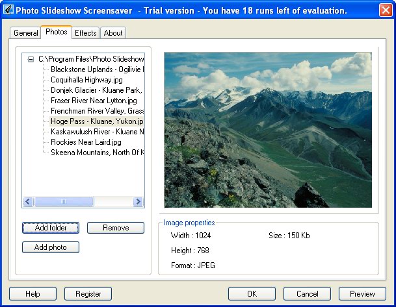Choose Coquihalla Highway.jpg in the tree
The width and height of the screenshot is (396, 307).
coord(86,80)
